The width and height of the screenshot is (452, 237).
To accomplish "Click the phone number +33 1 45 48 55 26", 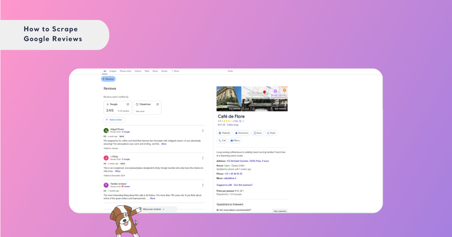I will pyautogui.click(x=233, y=174).
